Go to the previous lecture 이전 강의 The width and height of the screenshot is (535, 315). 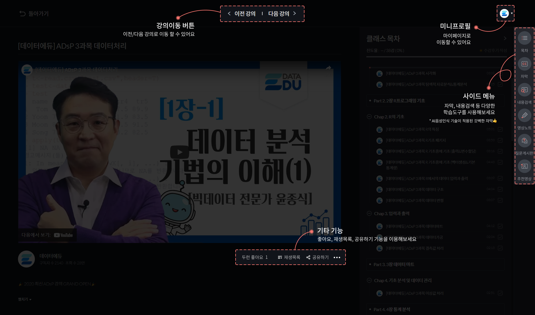pyautogui.click(x=241, y=13)
